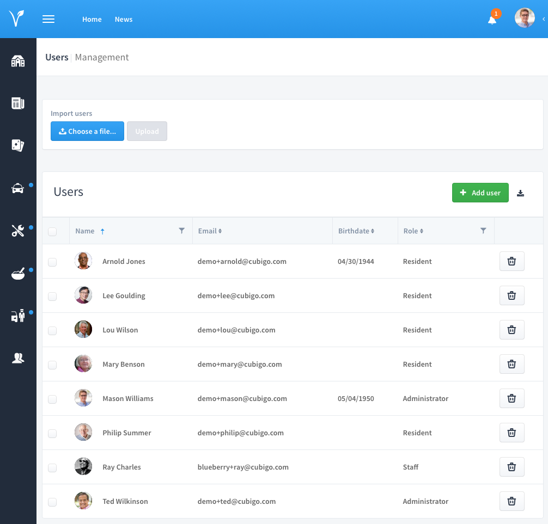
Task: Open the taxi transport sidebar icon
Action: coord(18,188)
